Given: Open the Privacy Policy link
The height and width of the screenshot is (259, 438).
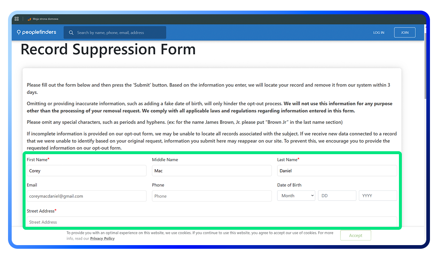Looking at the screenshot, I should [x=102, y=238].
